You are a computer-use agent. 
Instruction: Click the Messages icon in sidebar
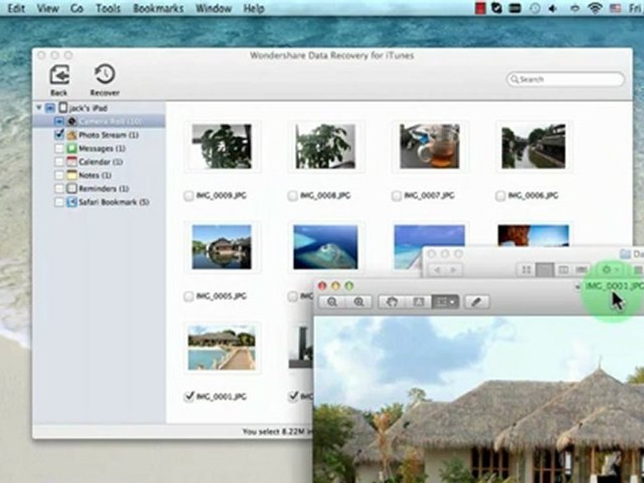click(72, 148)
